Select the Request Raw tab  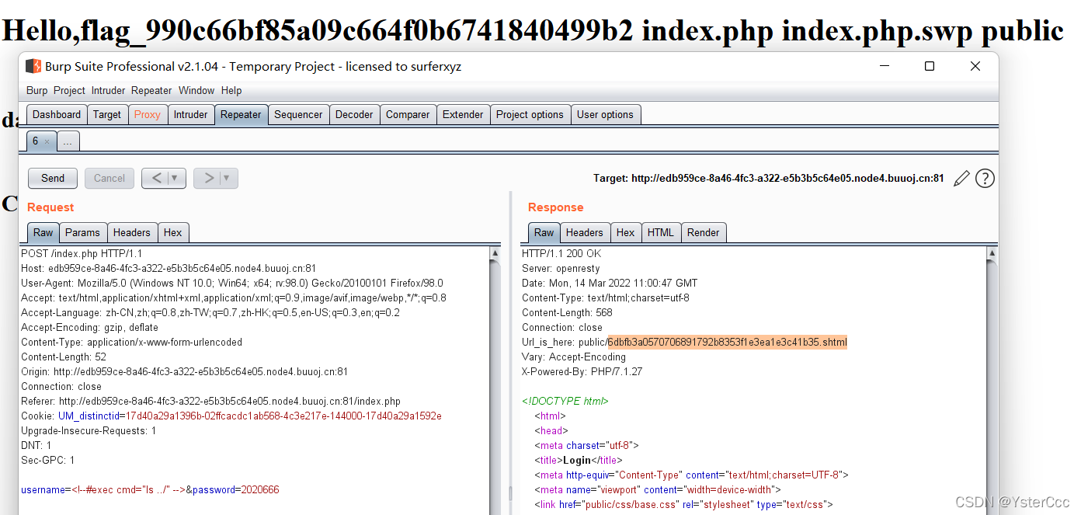[x=43, y=232]
